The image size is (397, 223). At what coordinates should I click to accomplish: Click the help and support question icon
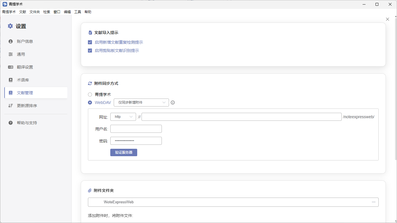(x=11, y=123)
